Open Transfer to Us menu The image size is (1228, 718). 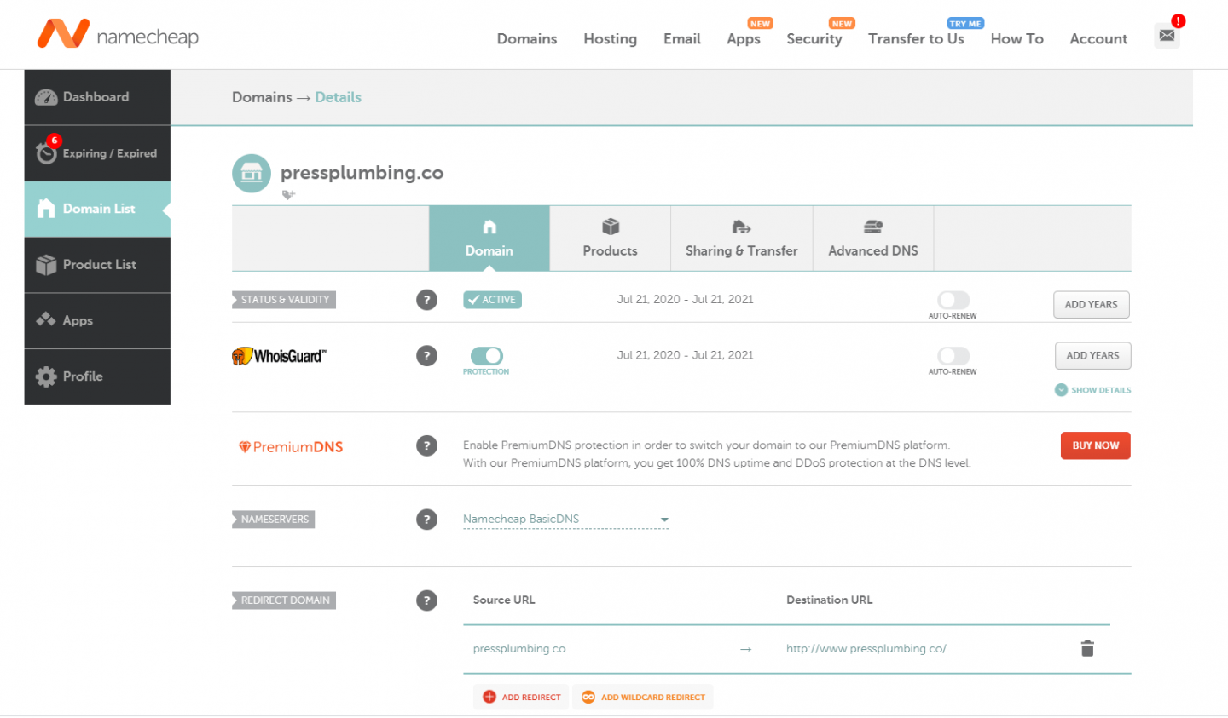pyautogui.click(x=916, y=38)
